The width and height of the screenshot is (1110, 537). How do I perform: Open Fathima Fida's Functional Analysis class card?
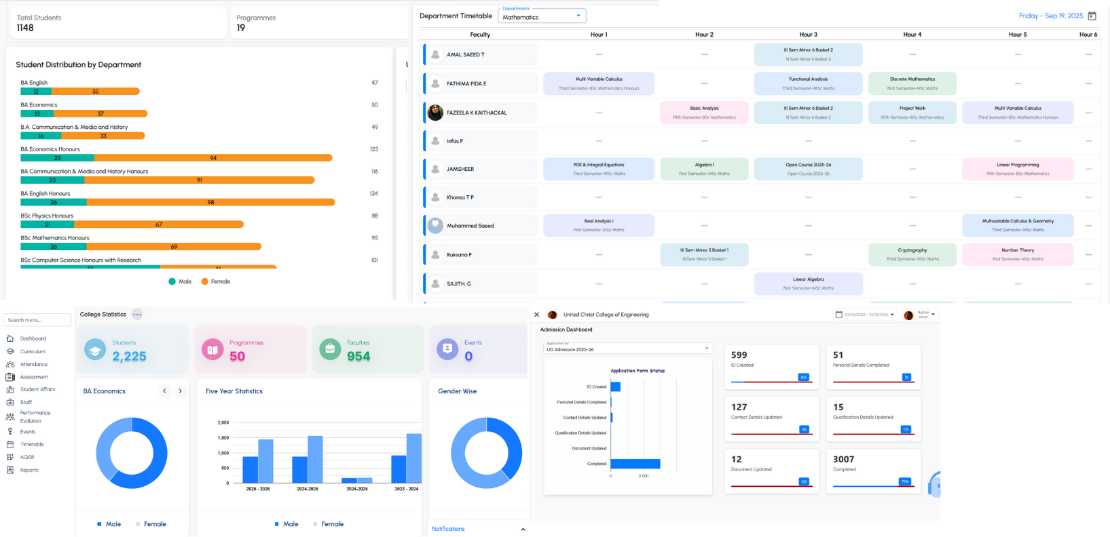coord(808,83)
